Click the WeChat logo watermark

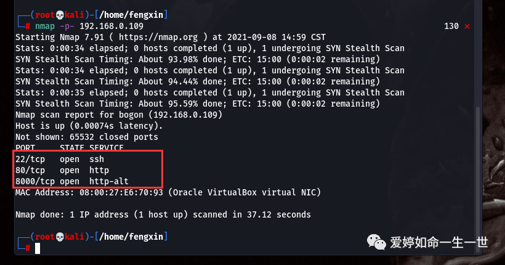(x=376, y=242)
